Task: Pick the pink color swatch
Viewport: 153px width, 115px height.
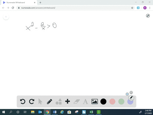Action: 112,102
